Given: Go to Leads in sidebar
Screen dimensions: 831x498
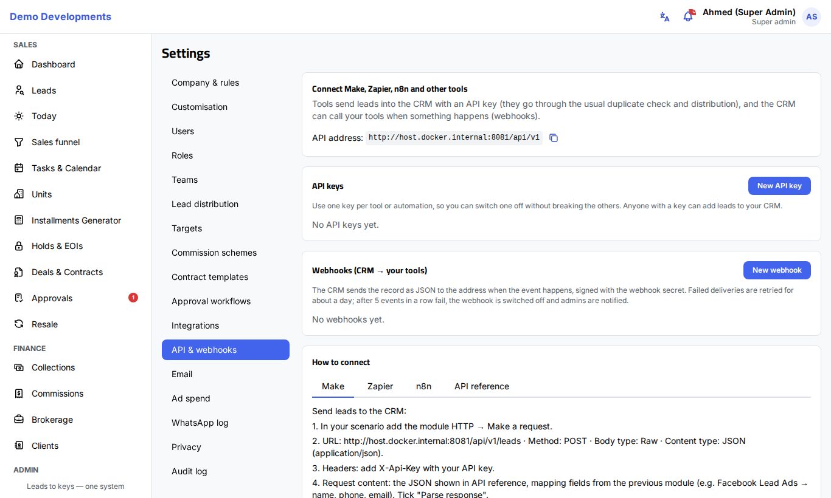Looking at the screenshot, I should point(75,90).
